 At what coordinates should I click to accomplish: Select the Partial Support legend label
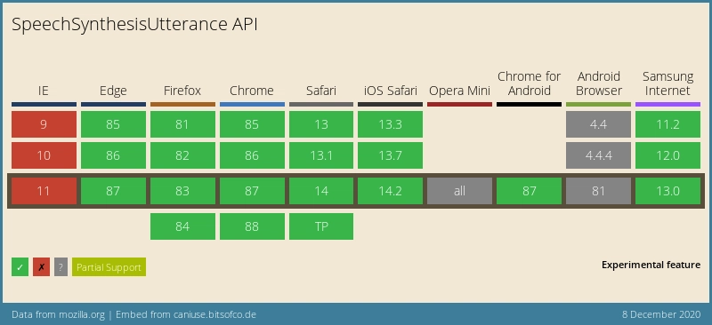pyautogui.click(x=109, y=267)
